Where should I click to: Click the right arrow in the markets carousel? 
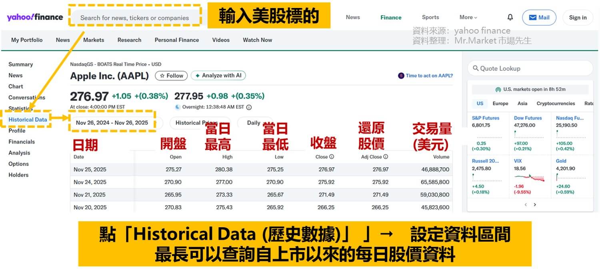pos(535,204)
